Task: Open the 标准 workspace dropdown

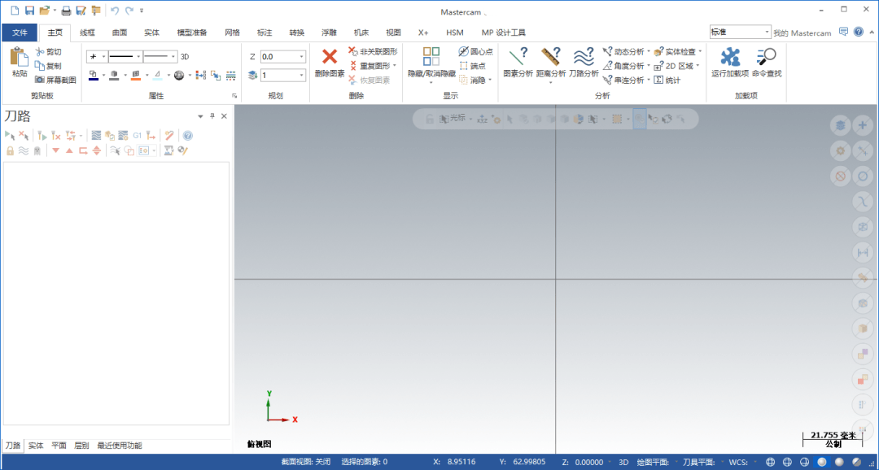Action: (x=767, y=33)
